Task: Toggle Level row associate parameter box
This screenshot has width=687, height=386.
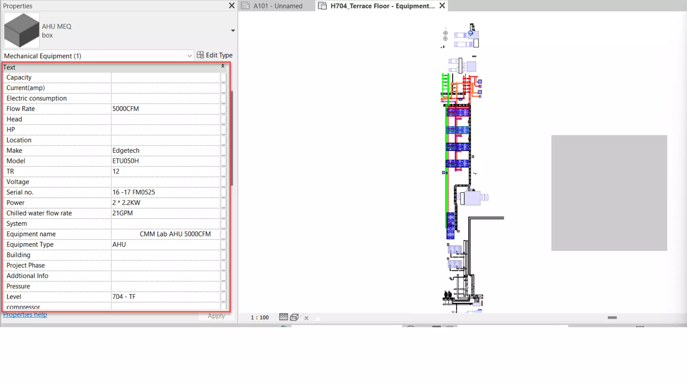Action: coord(223,297)
